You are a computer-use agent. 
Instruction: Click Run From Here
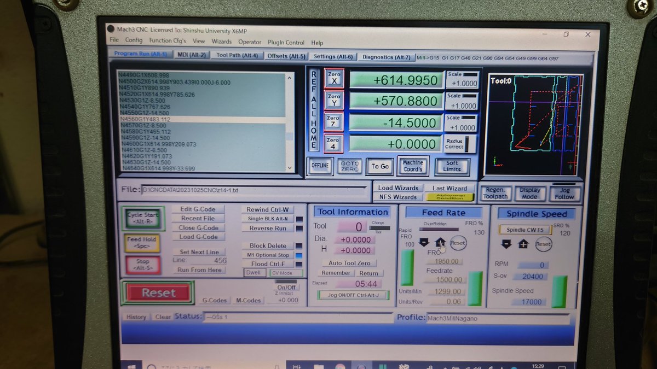click(x=199, y=270)
